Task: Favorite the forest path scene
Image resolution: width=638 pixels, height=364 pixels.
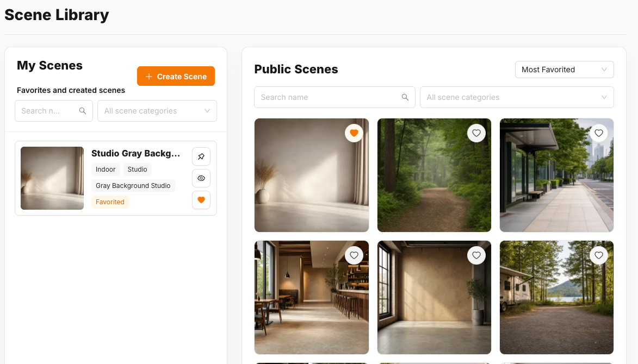Action: [x=476, y=133]
